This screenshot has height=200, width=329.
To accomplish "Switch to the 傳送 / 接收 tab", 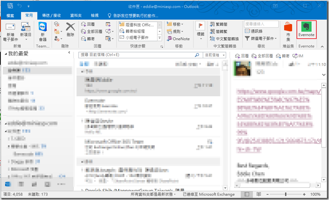I will tap(51, 15).
